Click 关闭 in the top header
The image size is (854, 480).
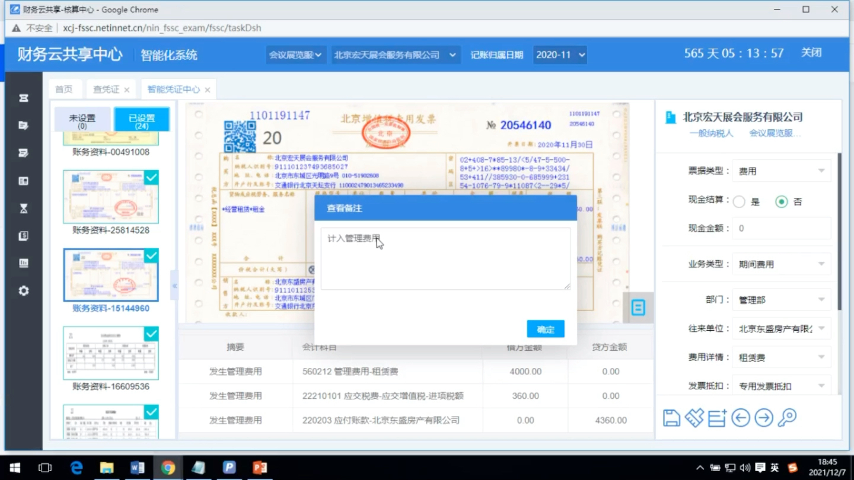[811, 53]
